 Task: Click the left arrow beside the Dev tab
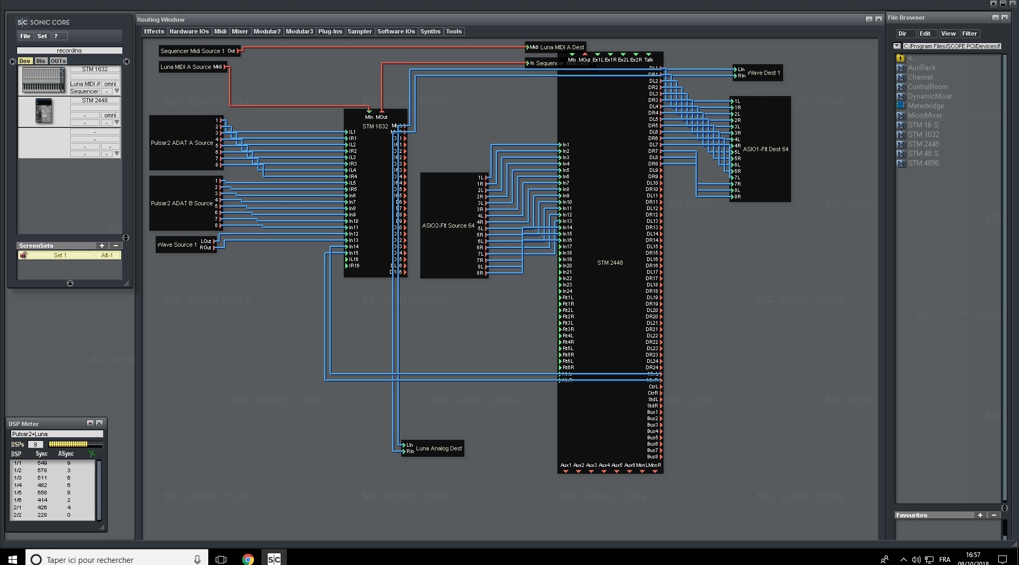(13, 62)
